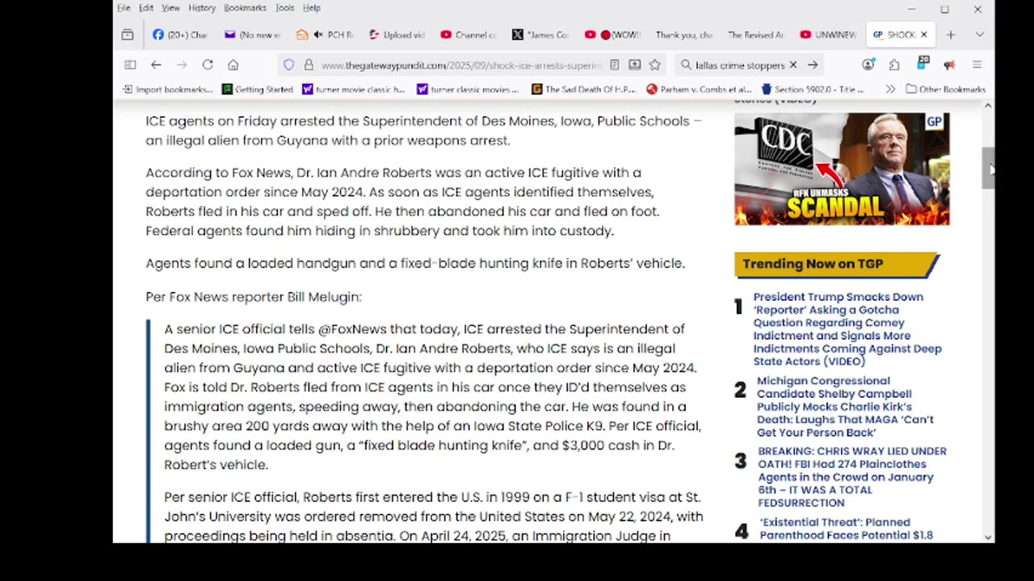Open the Edit menu
The width and height of the screenshot is (1034, 581).
[x=146, y=8]
